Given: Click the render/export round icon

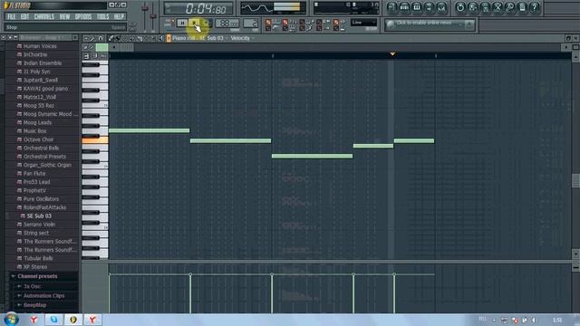Looking at the screenshot, I should (x=485, y=7).
